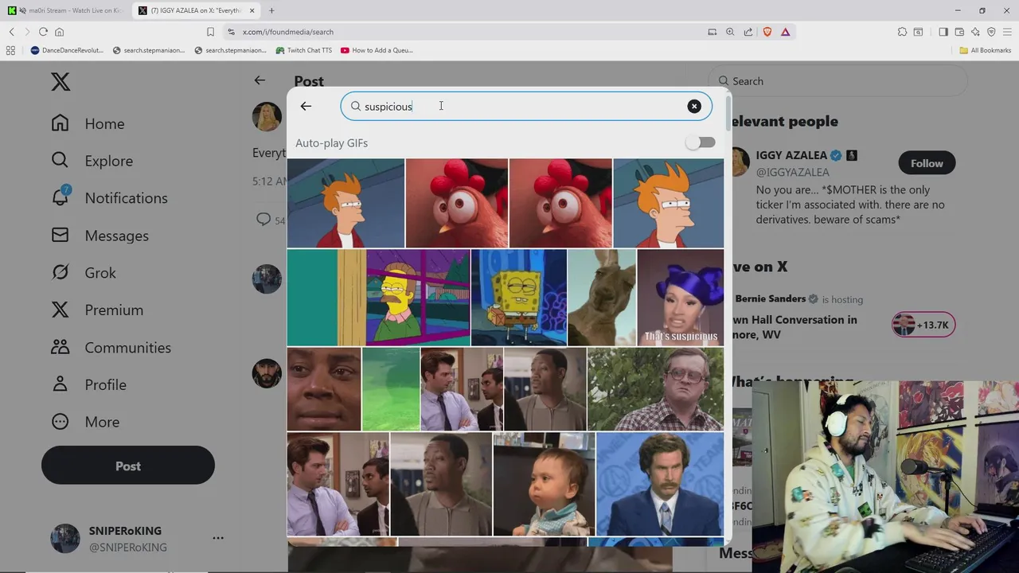Select the close-up squinting face GIF
This screenshot has height=573, width=1019.
324,389
